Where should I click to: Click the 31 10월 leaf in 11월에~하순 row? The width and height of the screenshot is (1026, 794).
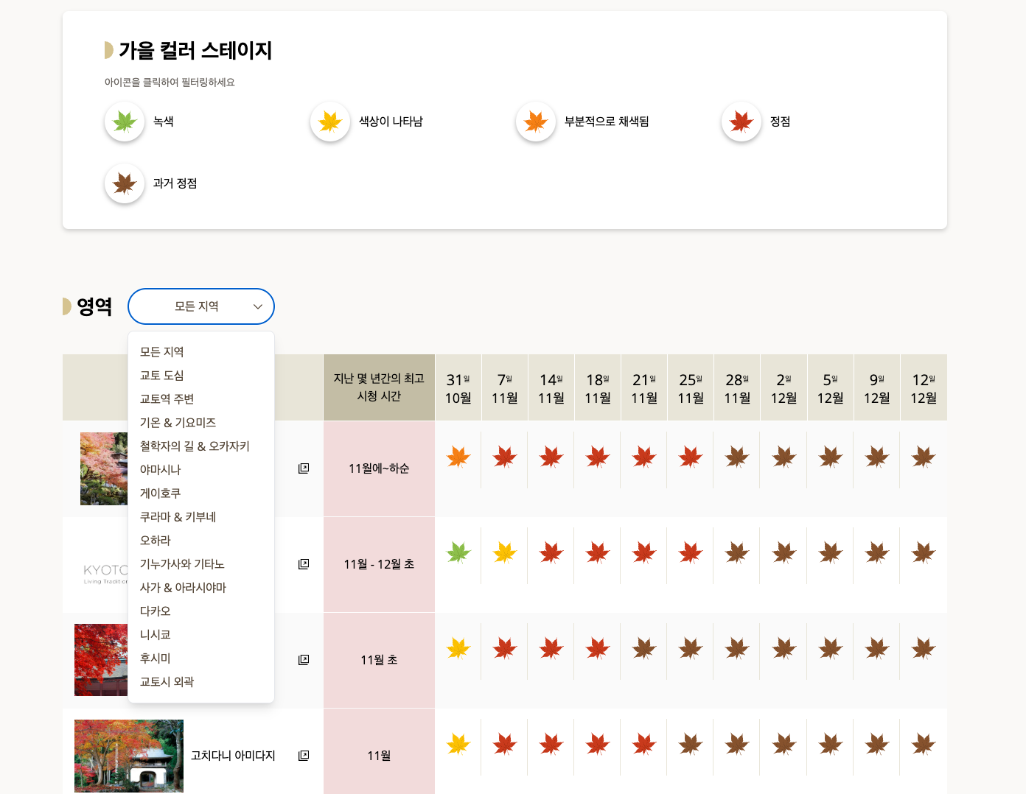458,457
